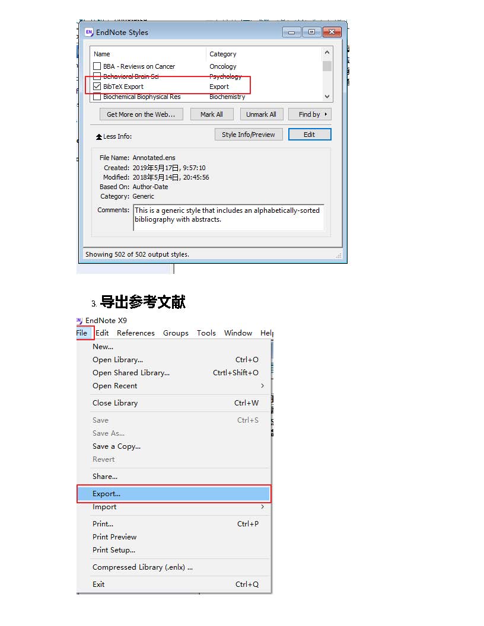Minimize the EndNote Styles window
This screenshot has width=484, height=626.
pyautogui.click(x=291, y=33)
